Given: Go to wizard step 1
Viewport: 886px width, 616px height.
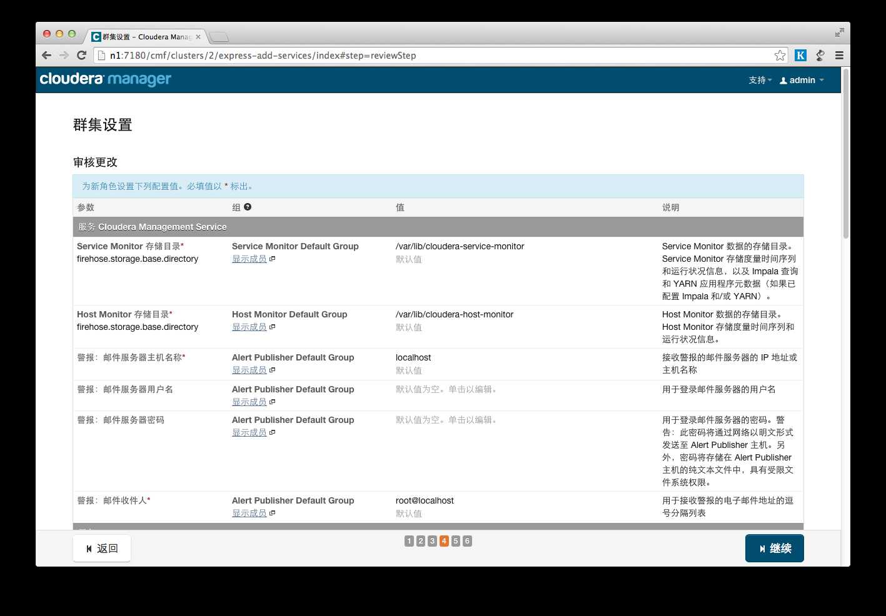Looking at the screenshot, I should click(409, 541).
